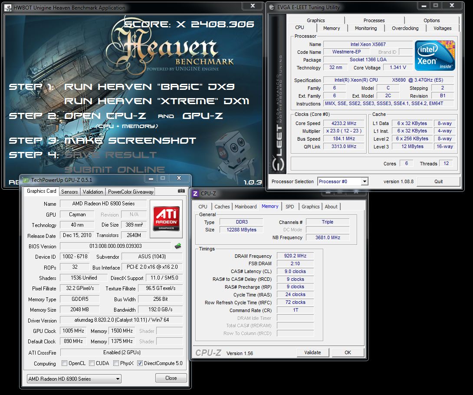473x395 pixels.
Task: Click the Validate button in CPU-Z
Action: point(312,352)
